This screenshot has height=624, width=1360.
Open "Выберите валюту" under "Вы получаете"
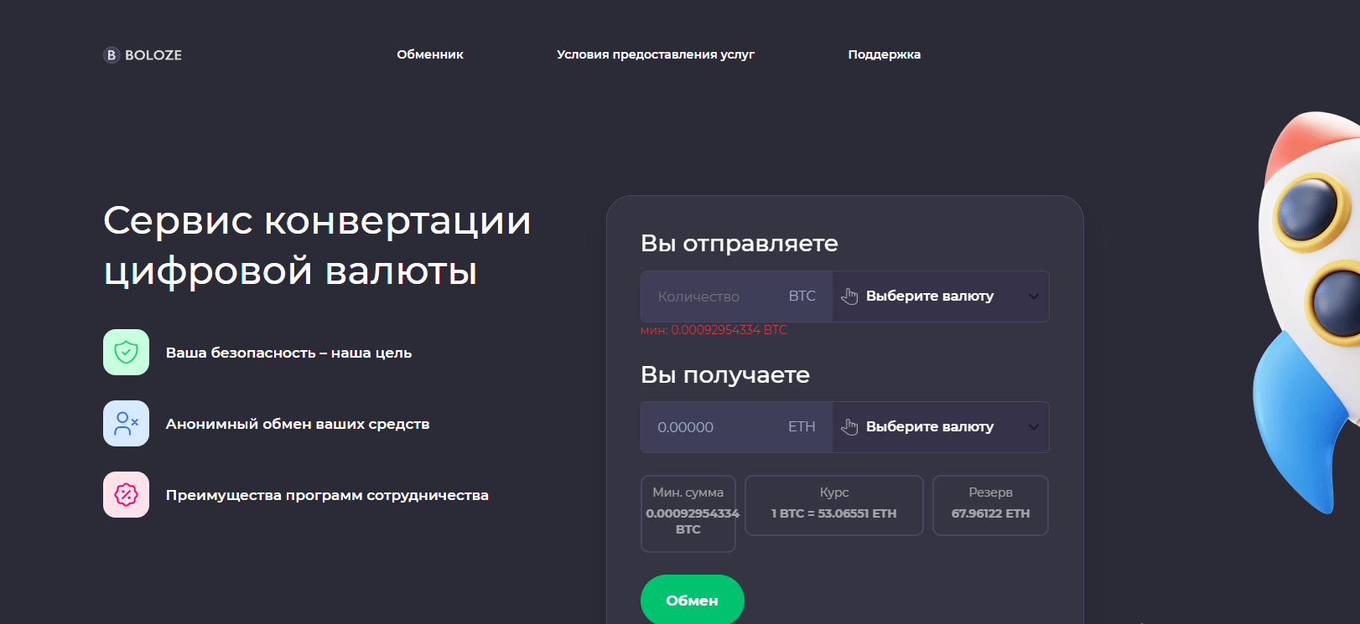929,427
